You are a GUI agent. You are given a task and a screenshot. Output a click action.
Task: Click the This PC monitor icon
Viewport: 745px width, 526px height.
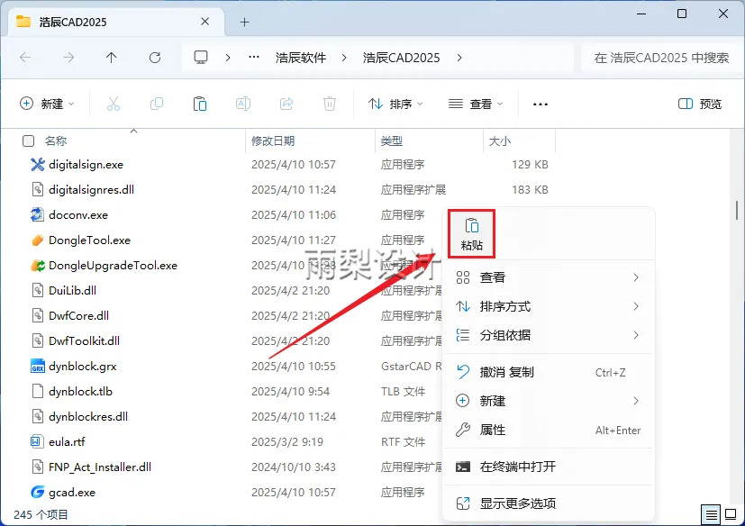[201, 58]
